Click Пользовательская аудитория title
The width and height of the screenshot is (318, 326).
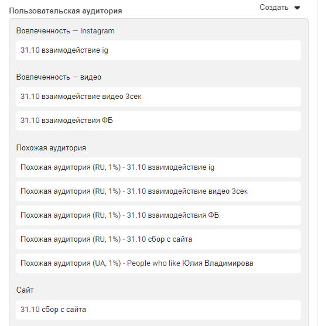(66, 11)
